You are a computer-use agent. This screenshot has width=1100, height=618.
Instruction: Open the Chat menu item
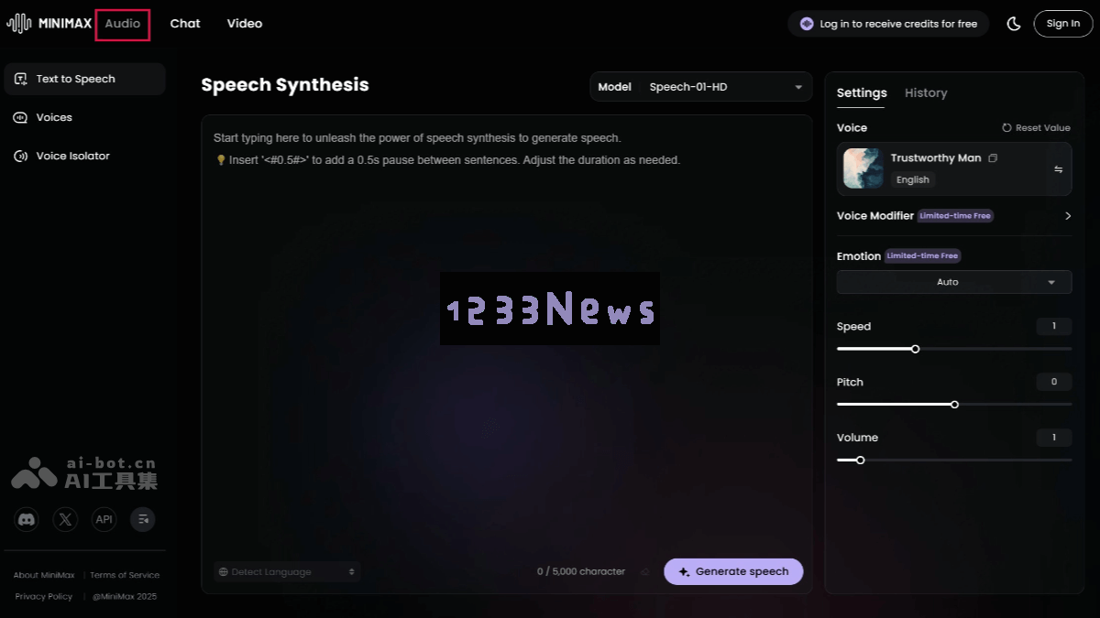185,24
